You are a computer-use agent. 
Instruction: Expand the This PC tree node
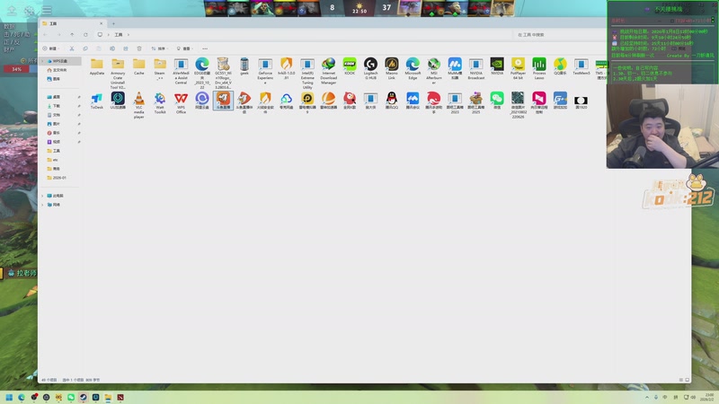42,196
